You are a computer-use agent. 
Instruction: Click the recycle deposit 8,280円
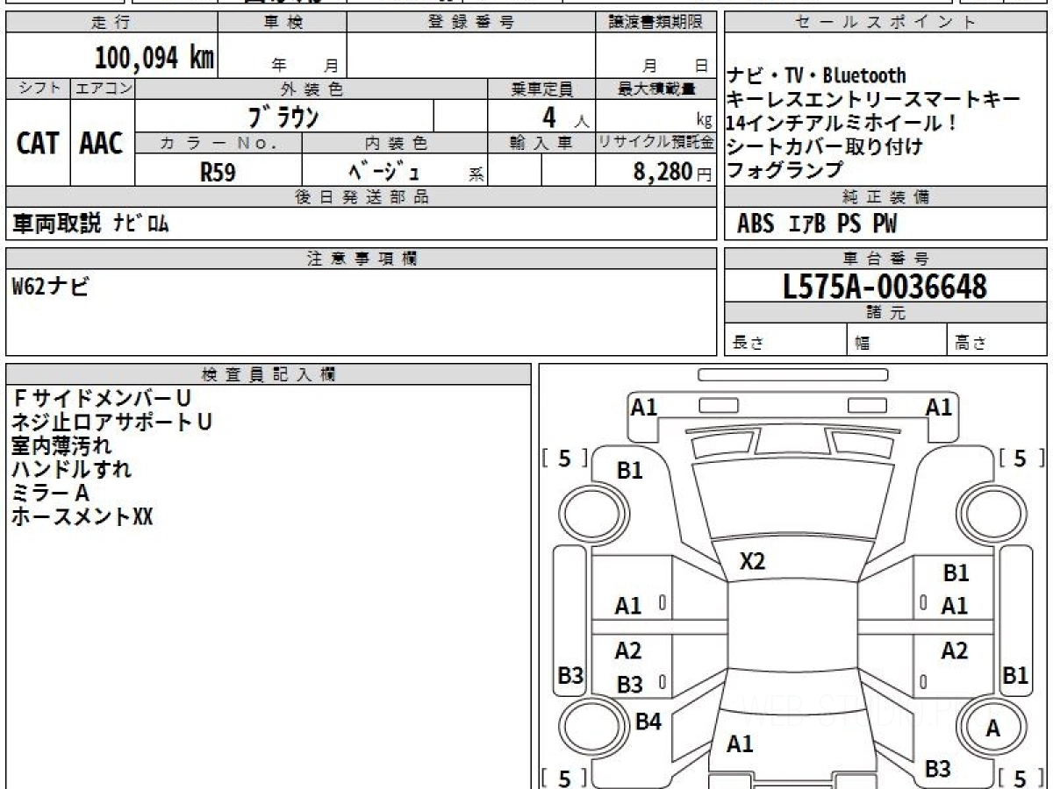[671, 172]
